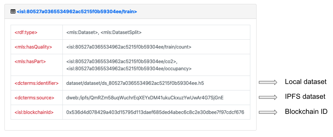Click the .h5 dataset file path

pos(135,83)
